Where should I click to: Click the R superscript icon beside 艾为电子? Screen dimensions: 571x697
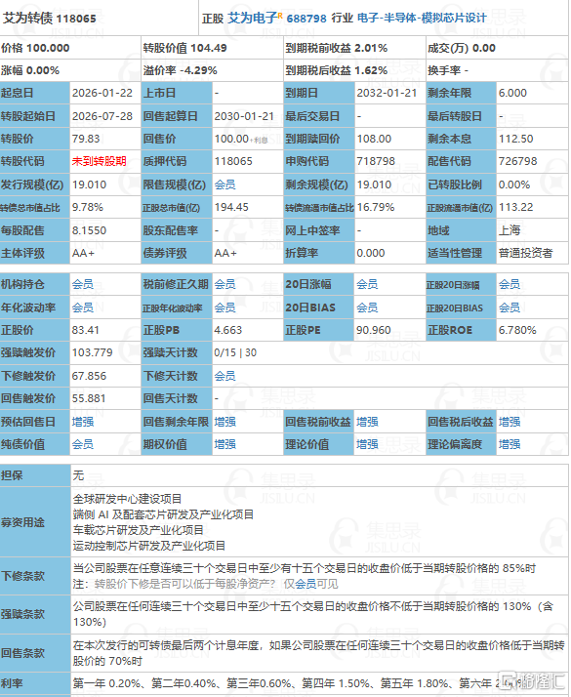click(280, 16)
